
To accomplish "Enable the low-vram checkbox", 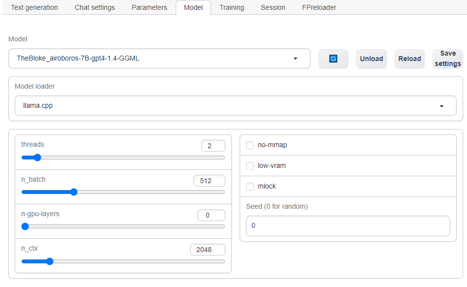I will click(x=250, y=166).
